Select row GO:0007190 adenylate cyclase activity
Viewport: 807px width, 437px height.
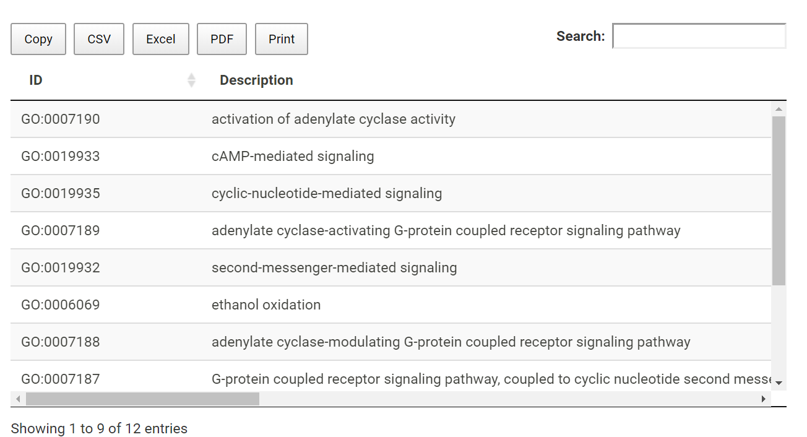[x=391, y=119]
